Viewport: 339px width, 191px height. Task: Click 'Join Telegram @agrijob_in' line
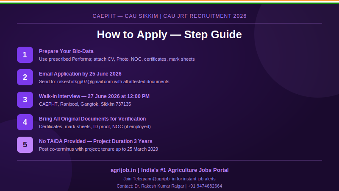[x=169, y=179]
